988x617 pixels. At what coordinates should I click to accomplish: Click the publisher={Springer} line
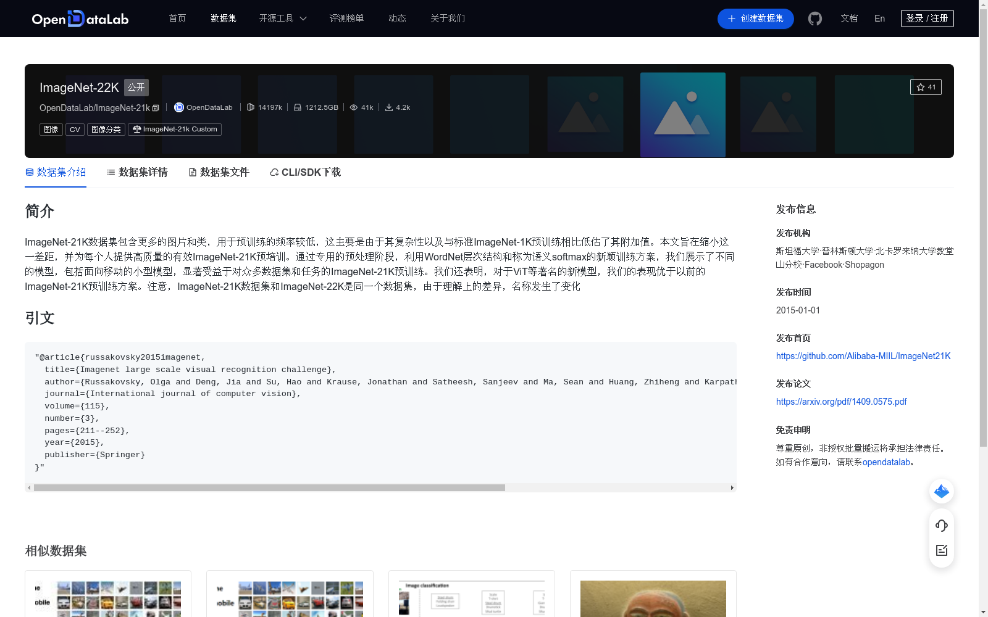94,455
